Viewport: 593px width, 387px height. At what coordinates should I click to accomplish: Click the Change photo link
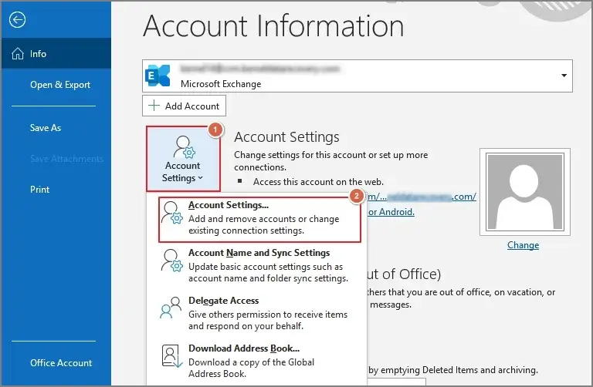coord(523,245)
